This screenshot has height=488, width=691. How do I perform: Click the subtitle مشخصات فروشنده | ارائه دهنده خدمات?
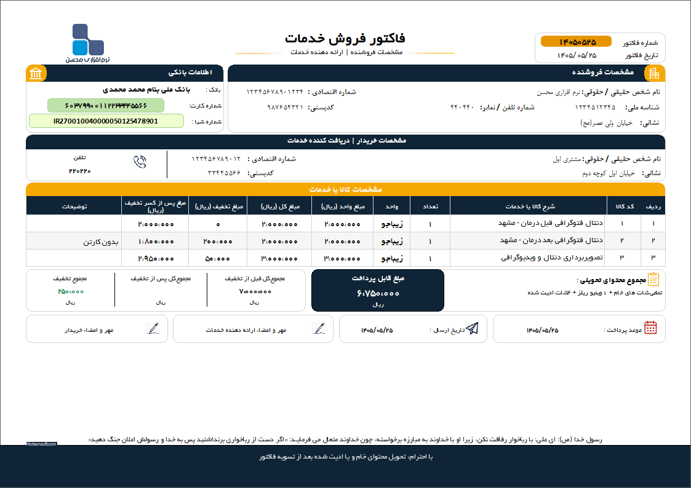[x=346, y=52]
